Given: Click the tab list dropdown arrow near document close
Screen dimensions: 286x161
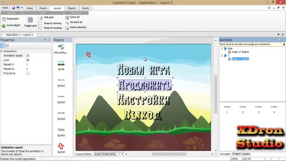Looking at the screenshot, I should coord(278,34).
